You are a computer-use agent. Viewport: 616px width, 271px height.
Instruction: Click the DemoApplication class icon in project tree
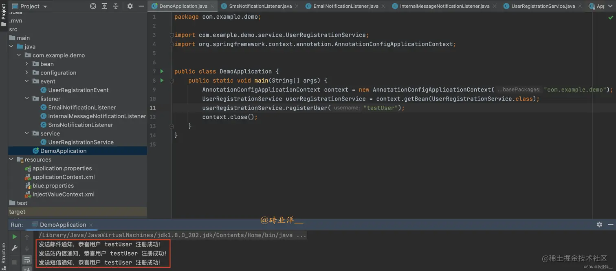[x=35, y=151]
